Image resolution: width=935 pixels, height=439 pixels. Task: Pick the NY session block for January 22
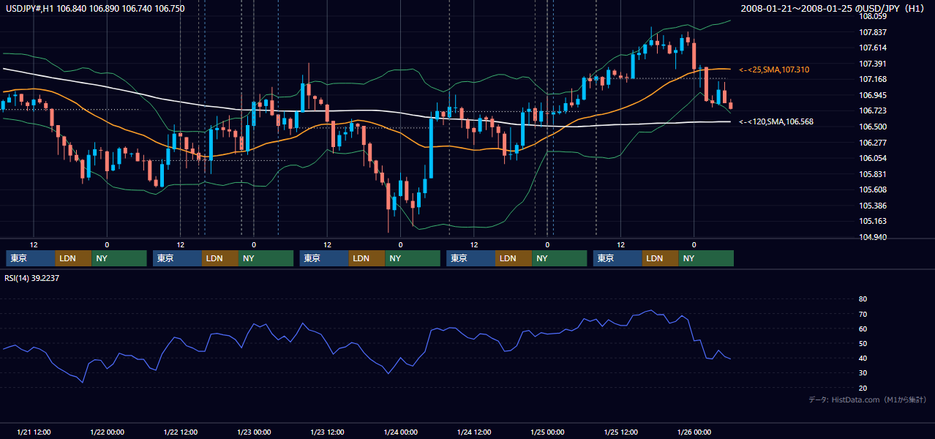click(266, 258)
